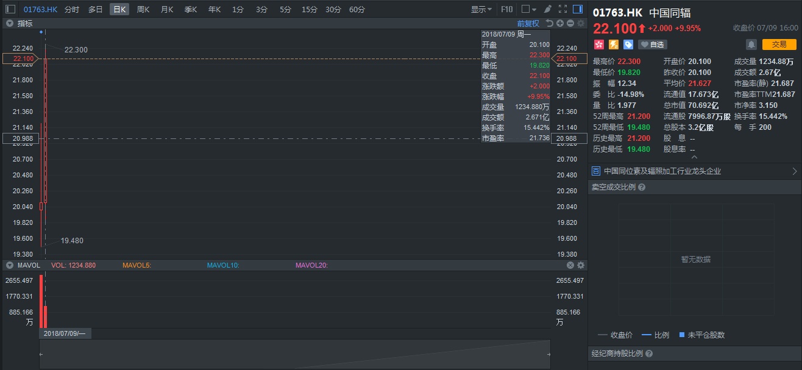Toggle the right quote panel
The height and width of the screenshot is (370, 802).
578,9
